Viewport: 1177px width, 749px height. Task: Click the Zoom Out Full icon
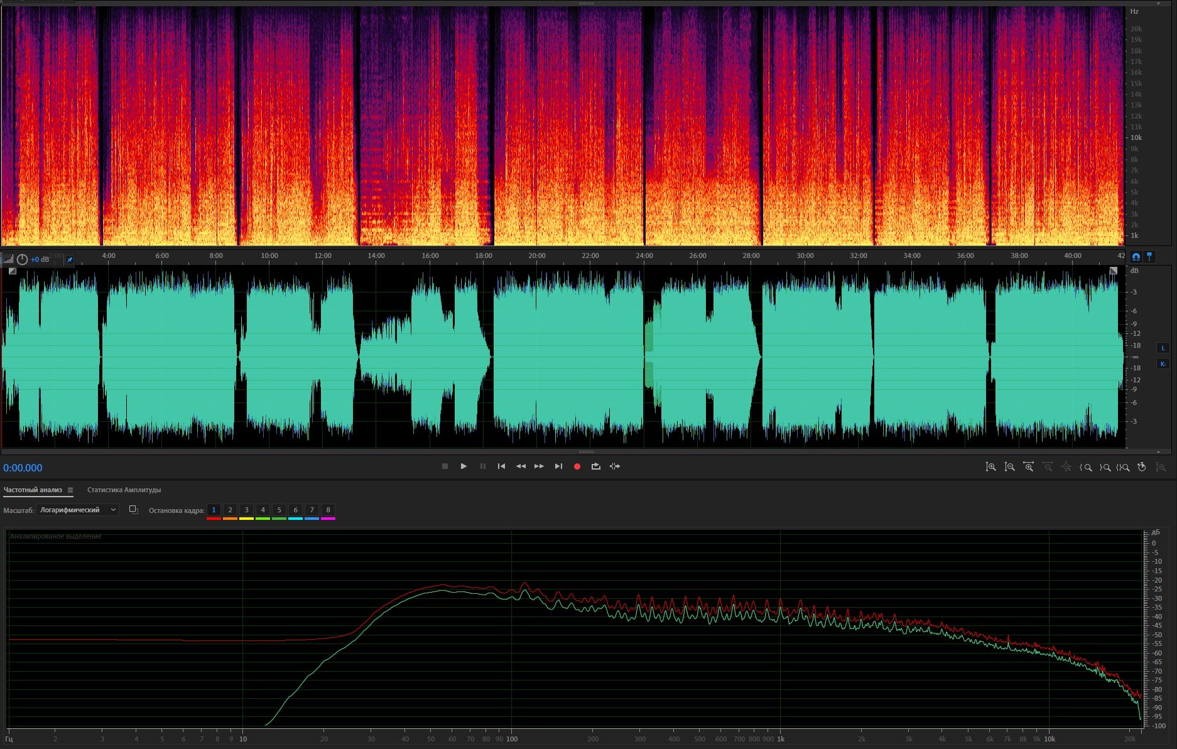[x=1066, y=467]
